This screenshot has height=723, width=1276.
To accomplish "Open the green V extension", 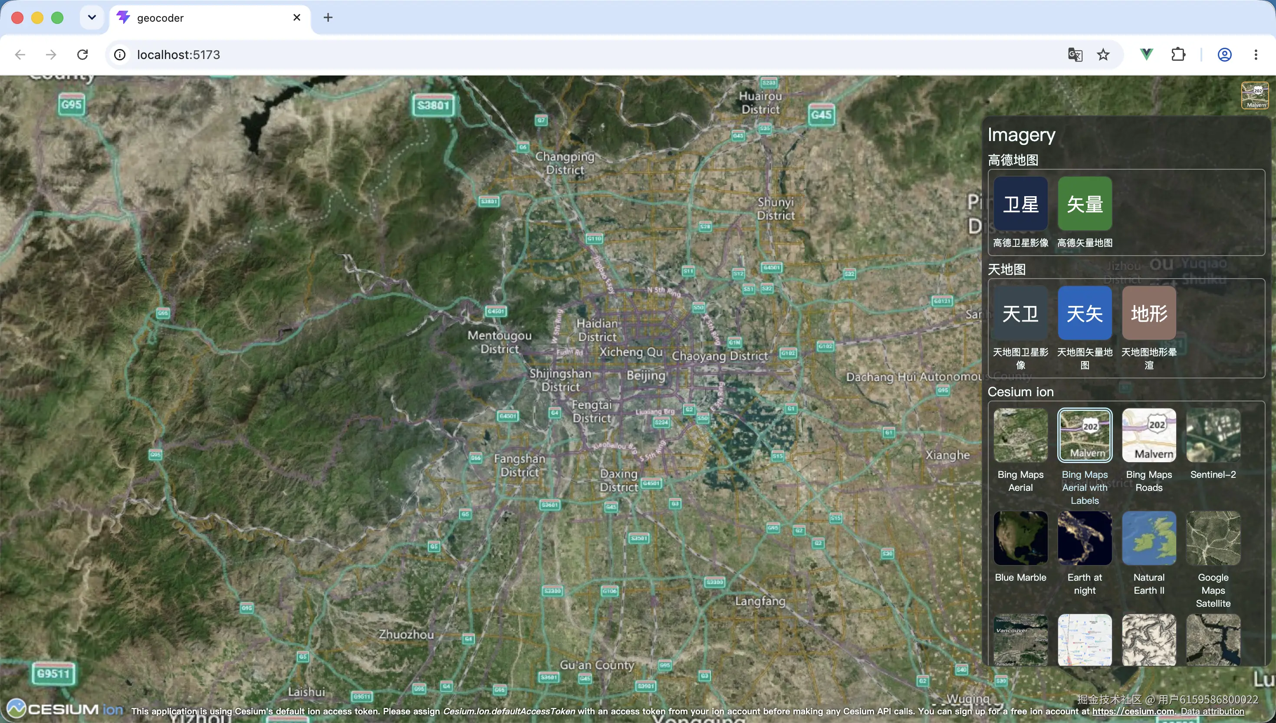I will [1146, 55].
